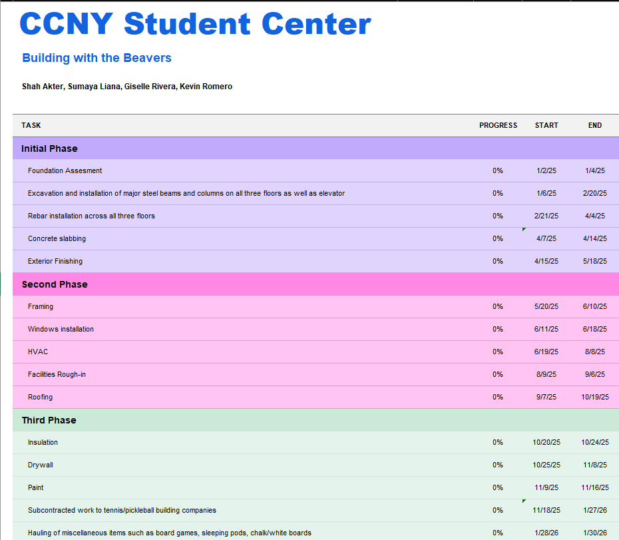Click Subcontracted work end date 1/27/26
The height and width of the screenshot is (540, 619).
595,511
